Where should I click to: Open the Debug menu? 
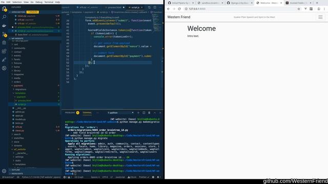(x=39, y=2)
